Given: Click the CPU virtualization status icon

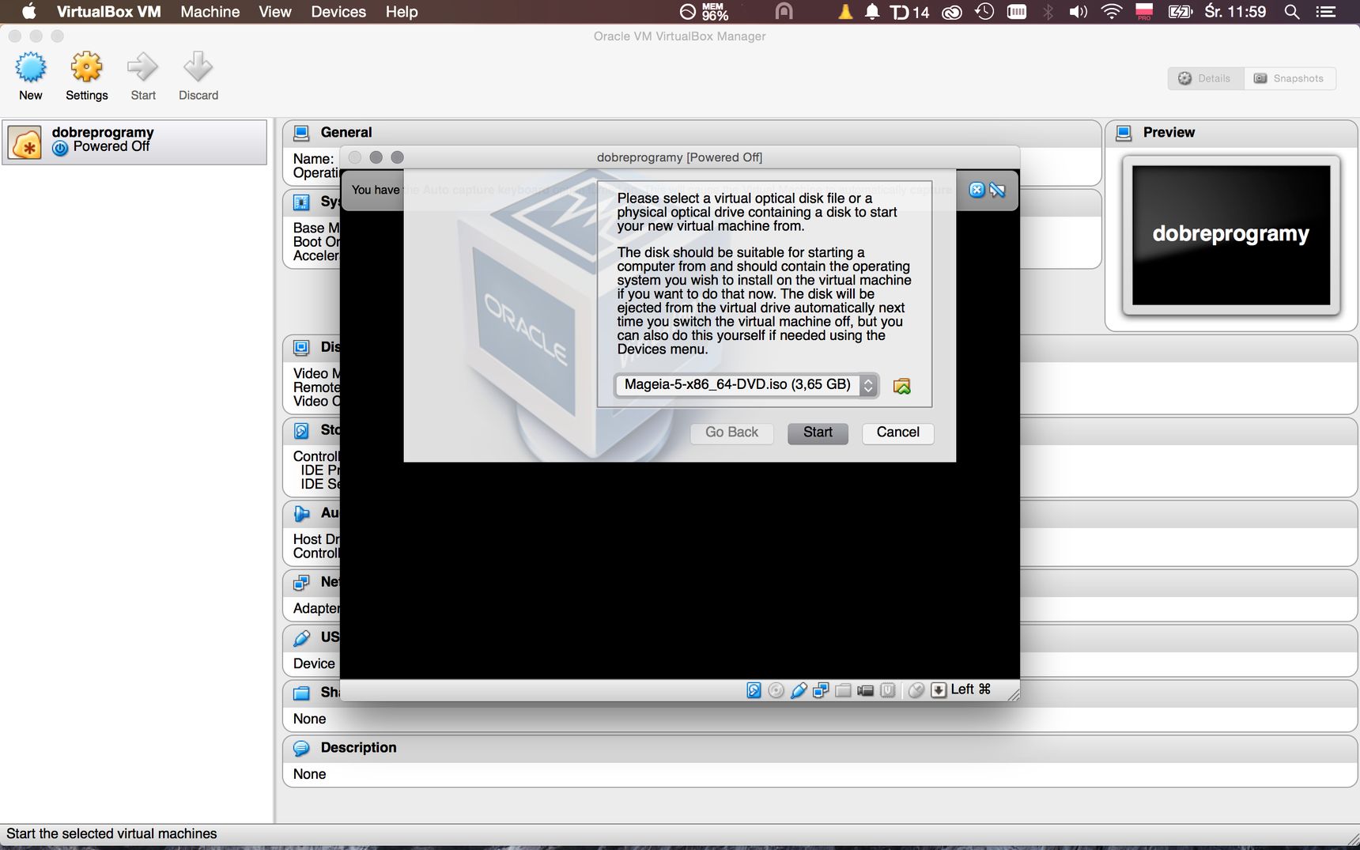Looking at the screenshot, I should point(887,690).
